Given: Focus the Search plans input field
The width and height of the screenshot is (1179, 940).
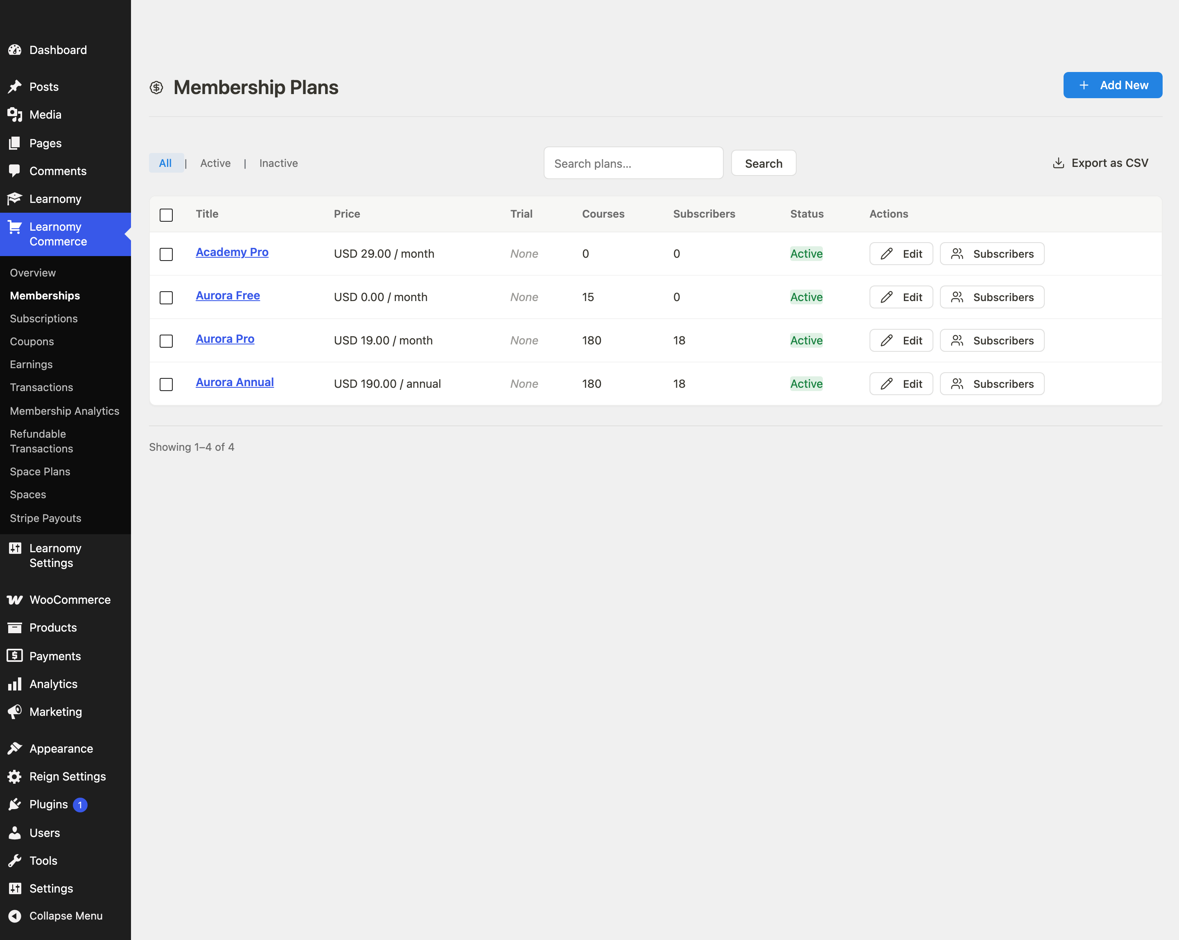Looking at the screenshot, I should pos(633,163).
